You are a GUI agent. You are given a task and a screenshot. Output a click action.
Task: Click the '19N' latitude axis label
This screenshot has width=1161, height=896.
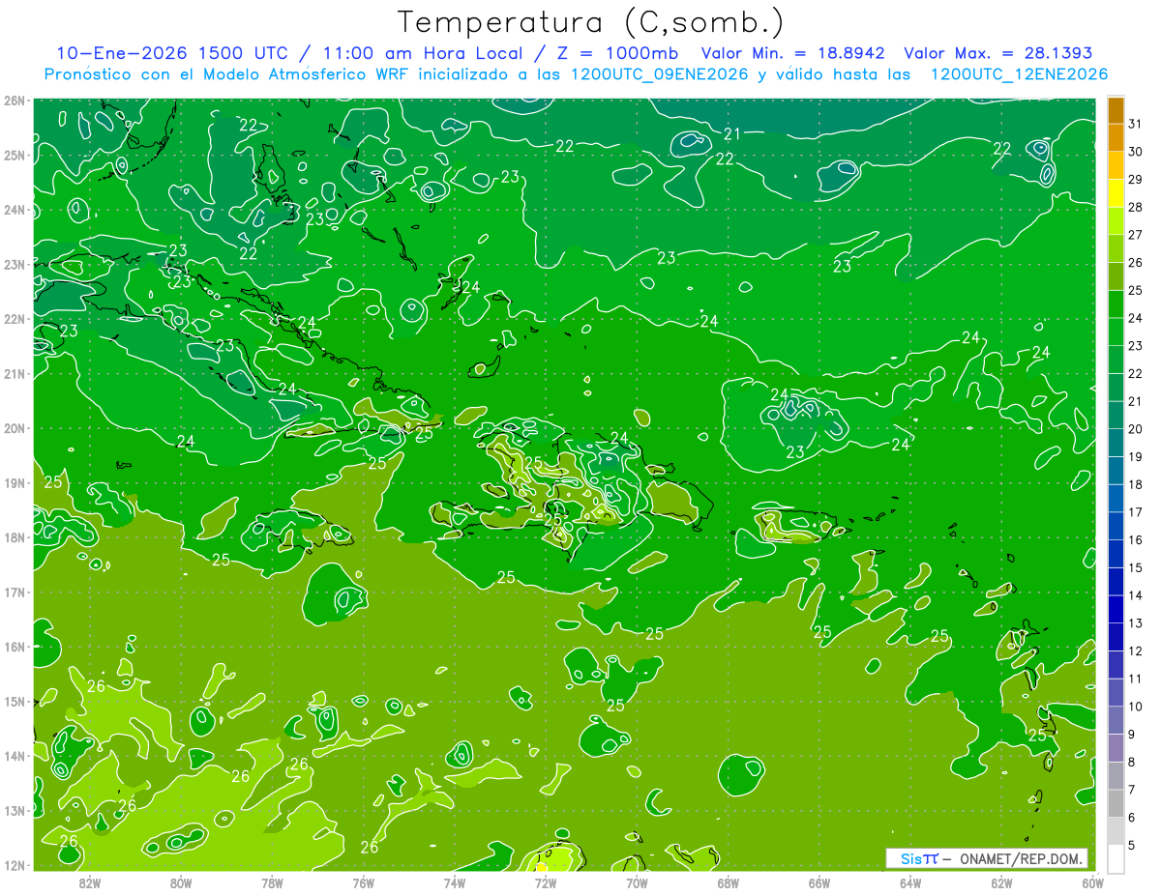[x=15, y=482]
